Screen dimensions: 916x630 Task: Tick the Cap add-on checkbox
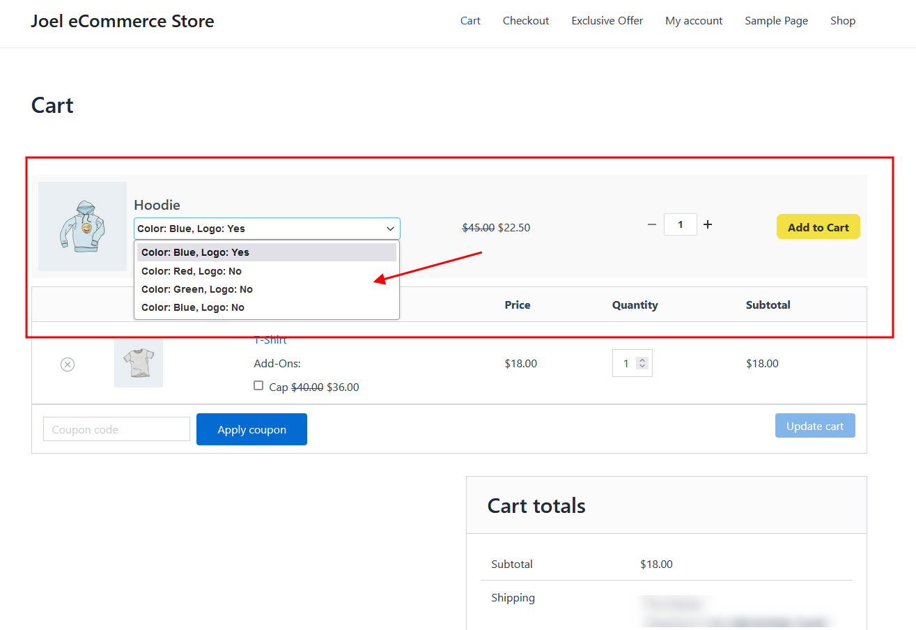[258, 385]
